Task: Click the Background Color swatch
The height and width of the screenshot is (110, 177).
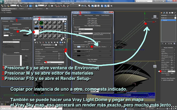Action: click(6, 29)
